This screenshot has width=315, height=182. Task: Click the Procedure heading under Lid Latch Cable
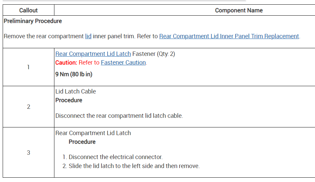[69, 100]
